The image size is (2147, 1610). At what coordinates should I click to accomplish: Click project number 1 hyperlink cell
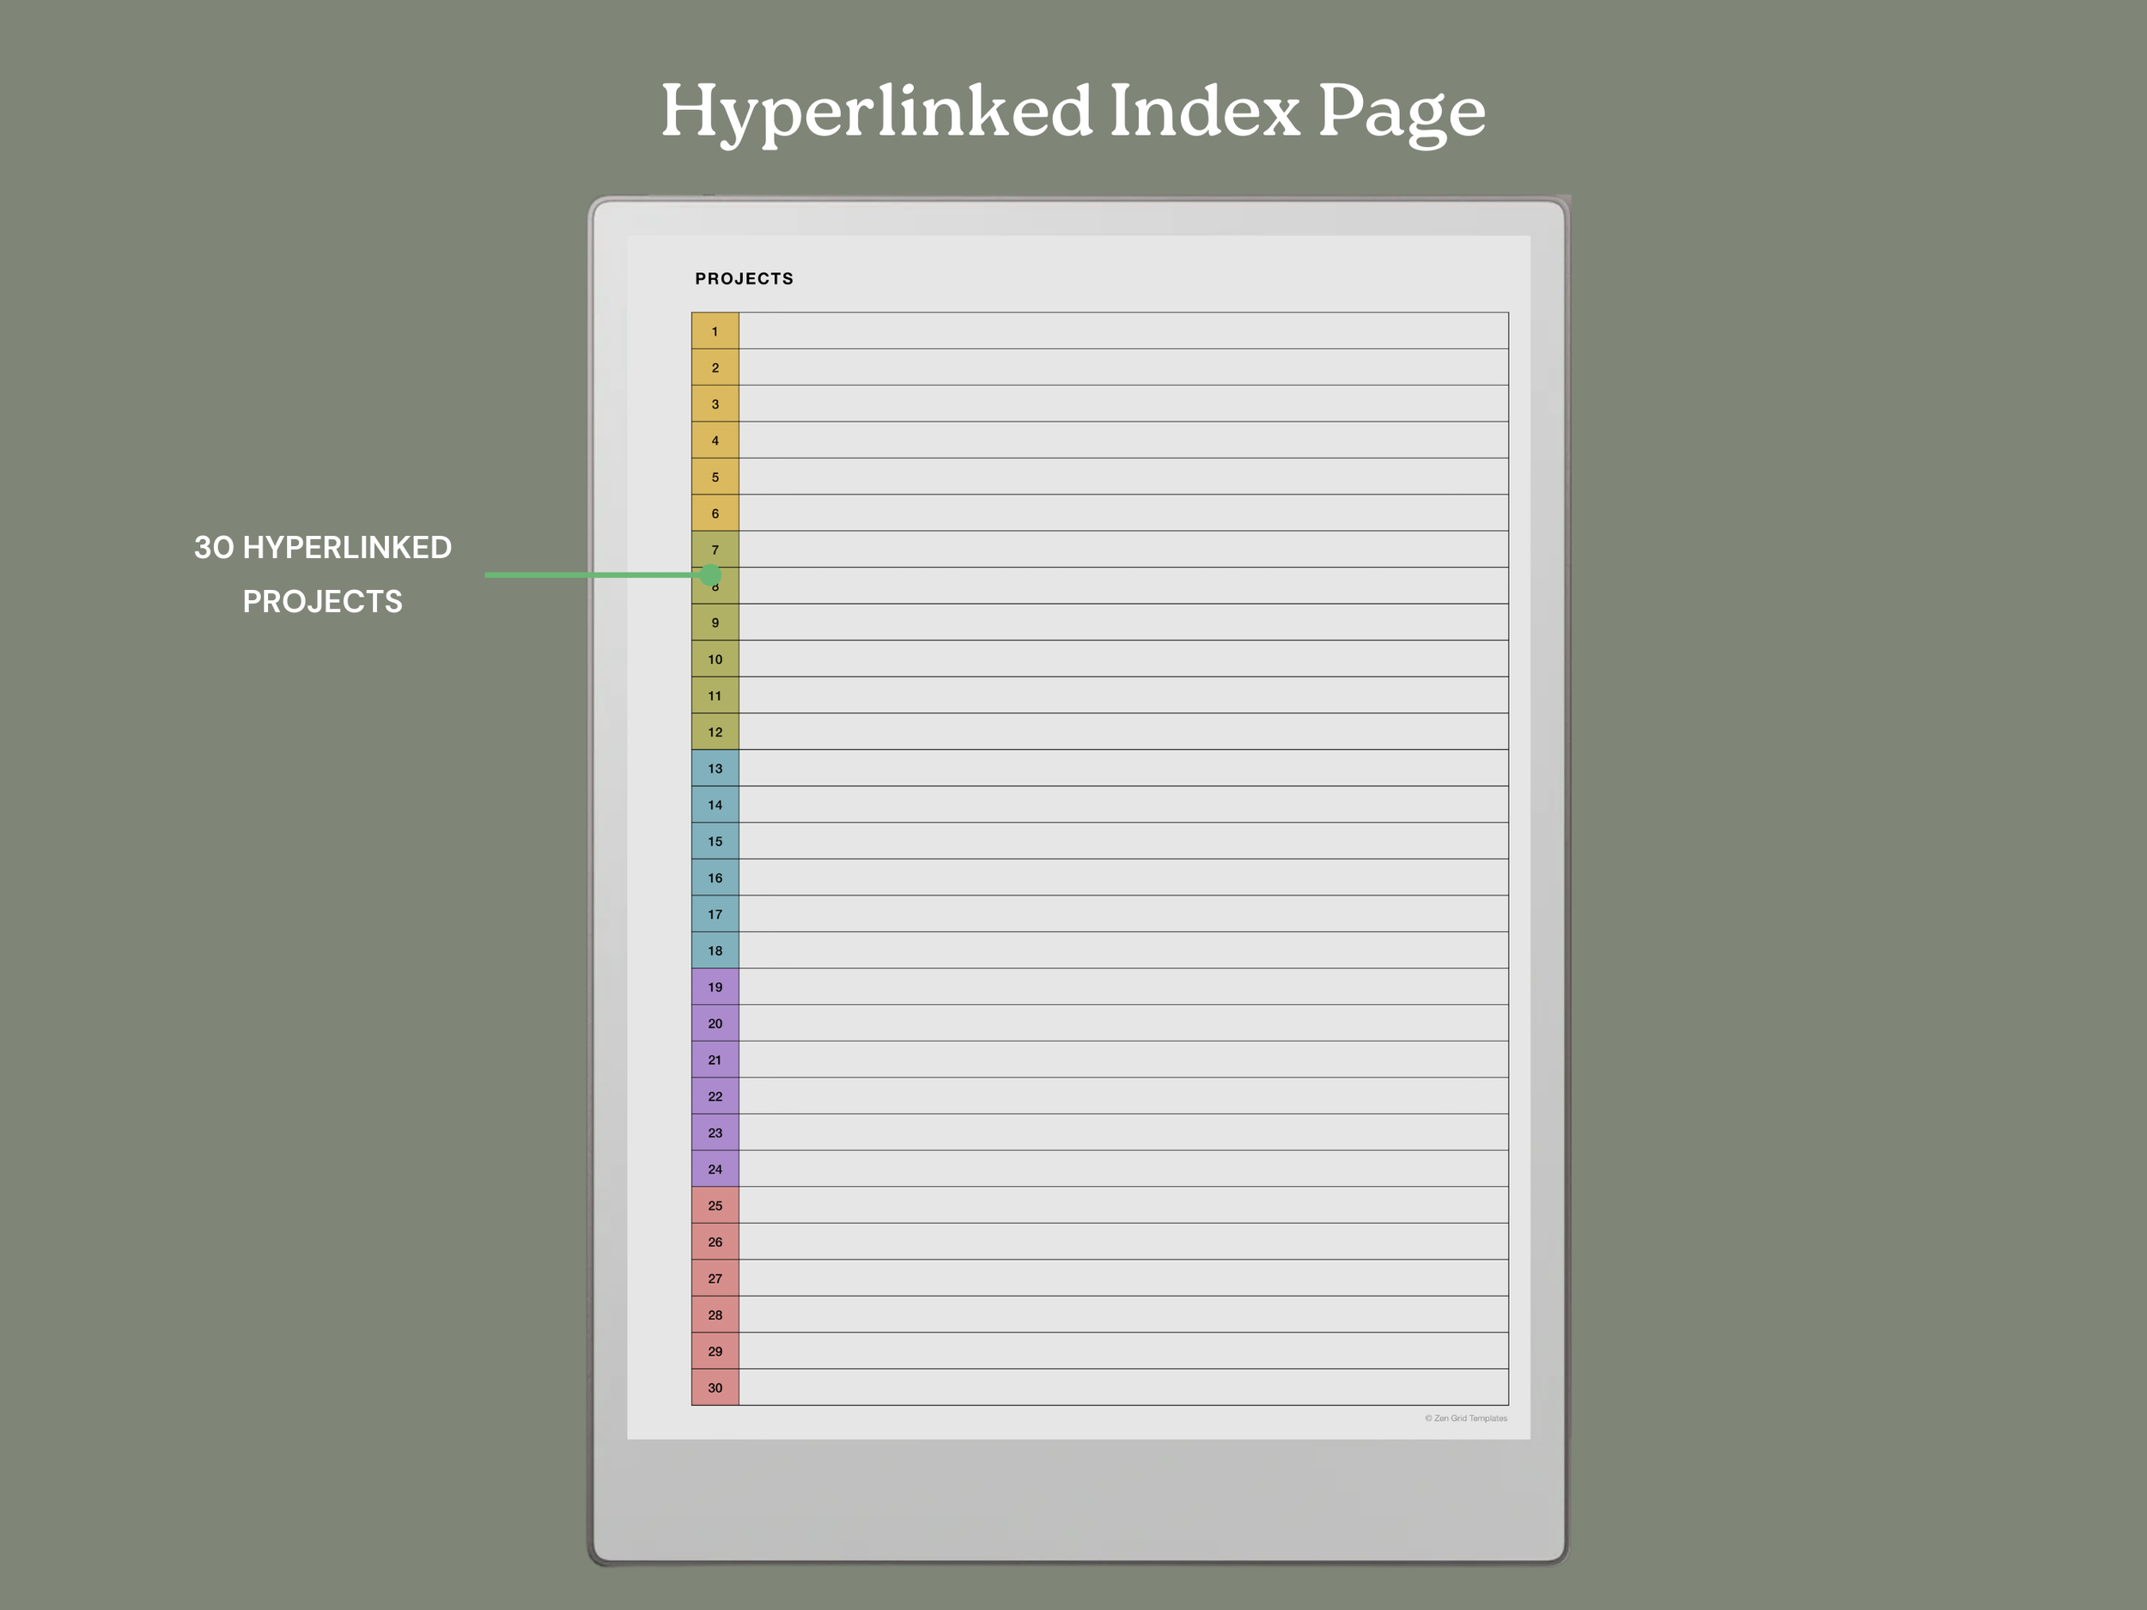tap(715, 331)
